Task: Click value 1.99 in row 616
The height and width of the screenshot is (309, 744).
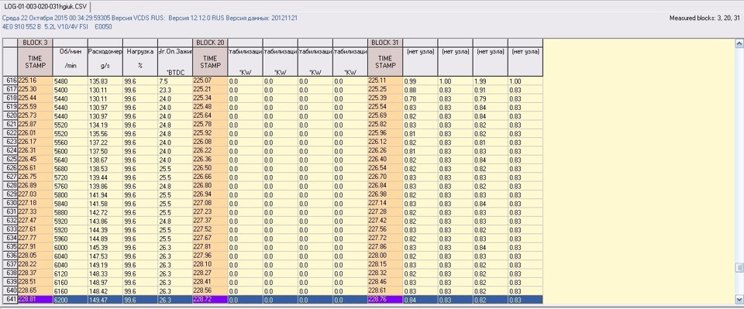Action: point(490,81)
